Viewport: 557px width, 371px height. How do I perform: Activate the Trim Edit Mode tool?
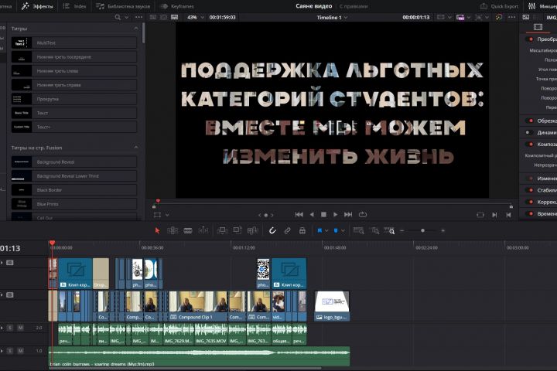tap(173, 231)
